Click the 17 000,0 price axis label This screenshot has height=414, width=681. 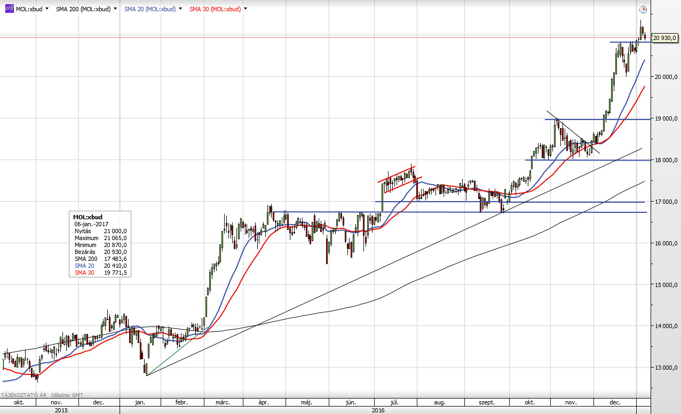(x=665, y=202)
